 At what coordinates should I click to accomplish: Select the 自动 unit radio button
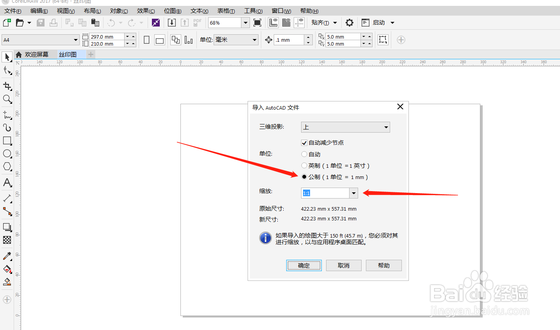click(x=304, y=154)
